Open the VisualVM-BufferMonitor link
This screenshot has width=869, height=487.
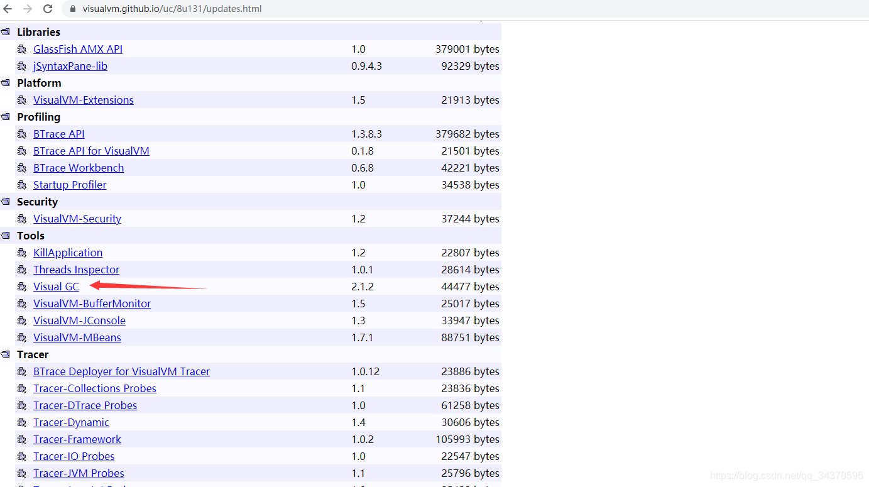(x=92, y=304)
